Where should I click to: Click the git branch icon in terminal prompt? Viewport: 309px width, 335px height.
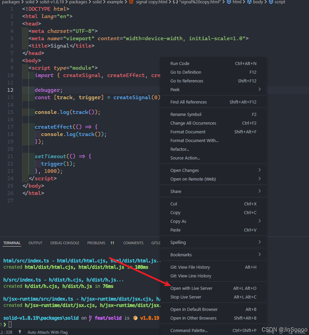click(x=90, y=318)
